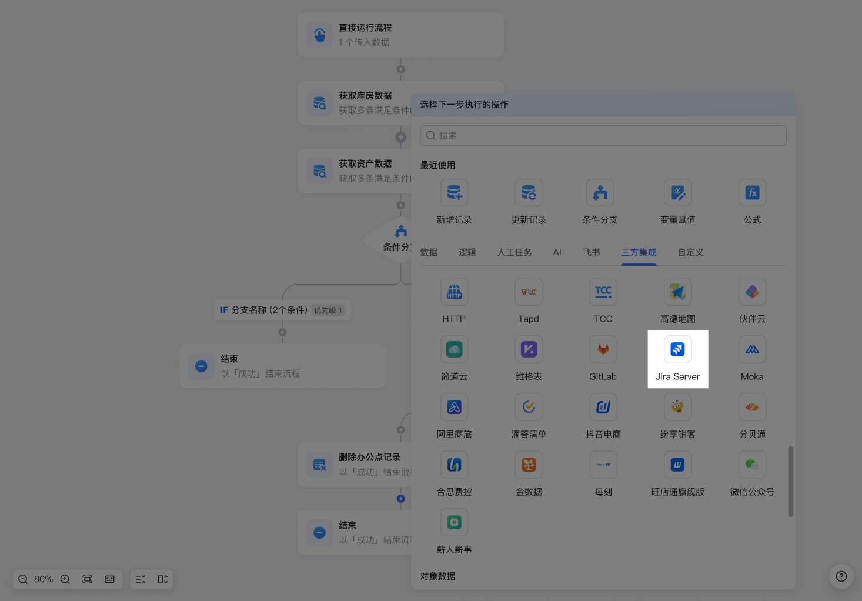Click the 对象数据 section heading
The image size is (862, 601).
[437, 576]
